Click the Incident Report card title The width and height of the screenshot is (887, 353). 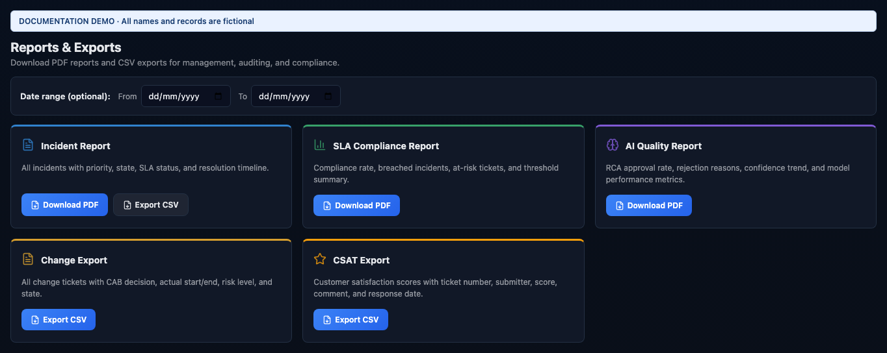pyautogui.click(x=75, y=146)
